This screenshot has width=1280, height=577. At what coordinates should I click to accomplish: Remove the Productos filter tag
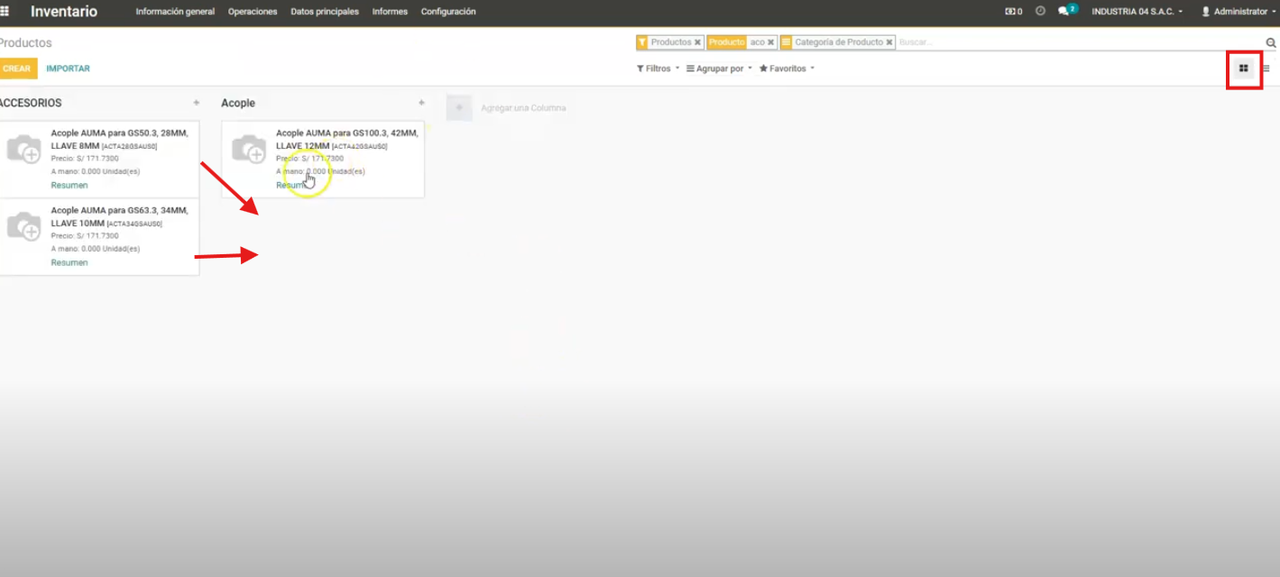[697, 42]
